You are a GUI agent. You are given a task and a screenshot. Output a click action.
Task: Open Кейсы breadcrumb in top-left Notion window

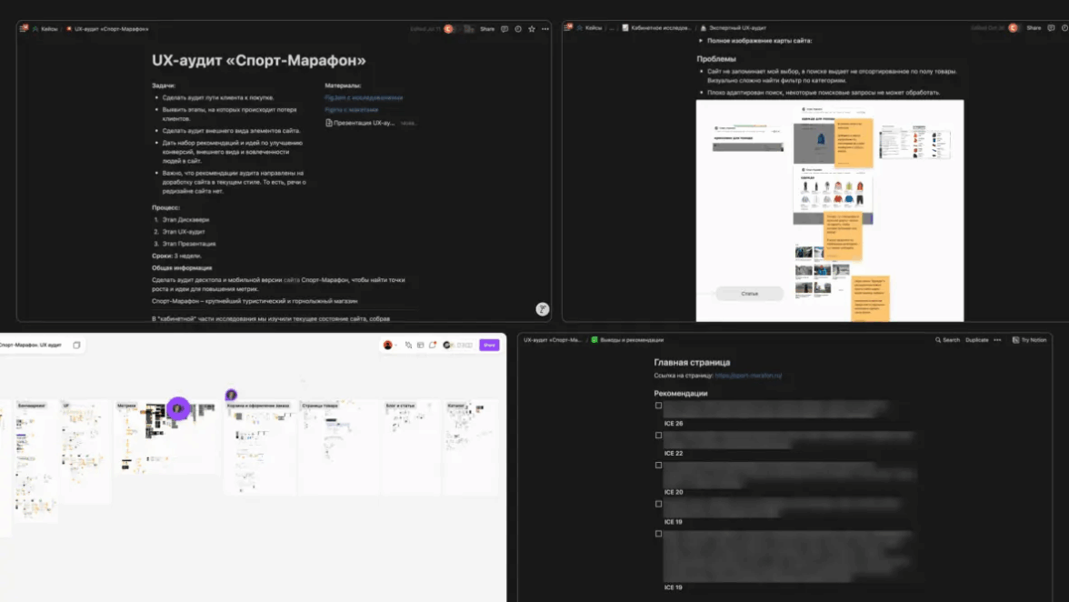coord(45,29)
